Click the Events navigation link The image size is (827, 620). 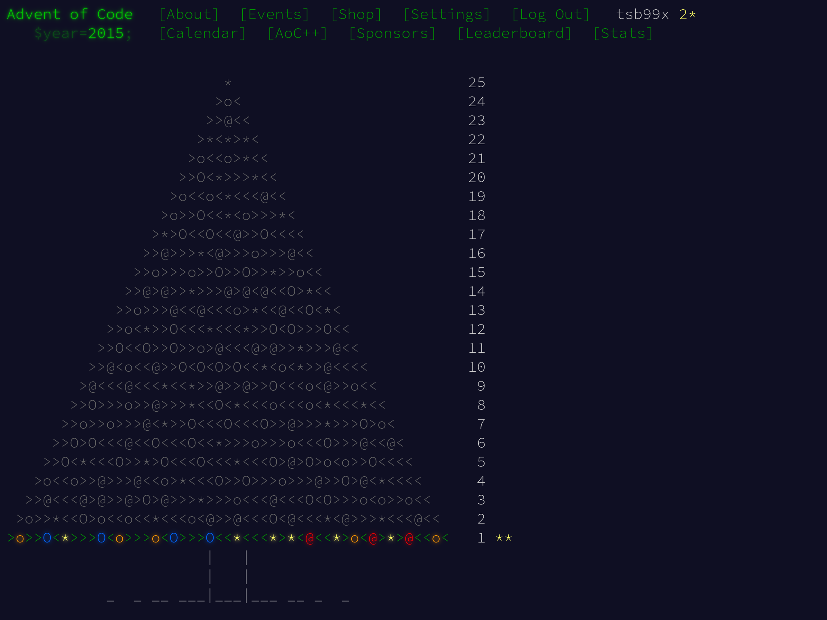point(275,15)
